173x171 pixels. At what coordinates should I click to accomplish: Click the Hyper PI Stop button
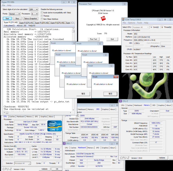click(x=17, y=18)
